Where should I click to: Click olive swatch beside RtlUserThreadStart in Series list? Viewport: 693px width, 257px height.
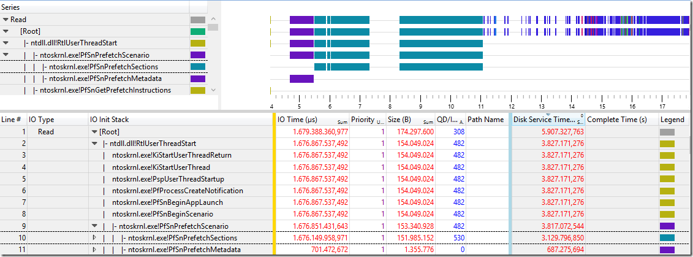197,44
